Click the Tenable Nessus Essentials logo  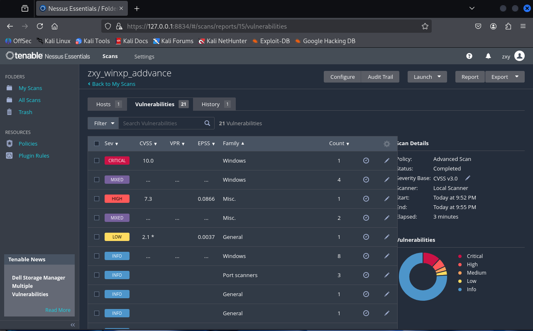click(x=48, y=56)
